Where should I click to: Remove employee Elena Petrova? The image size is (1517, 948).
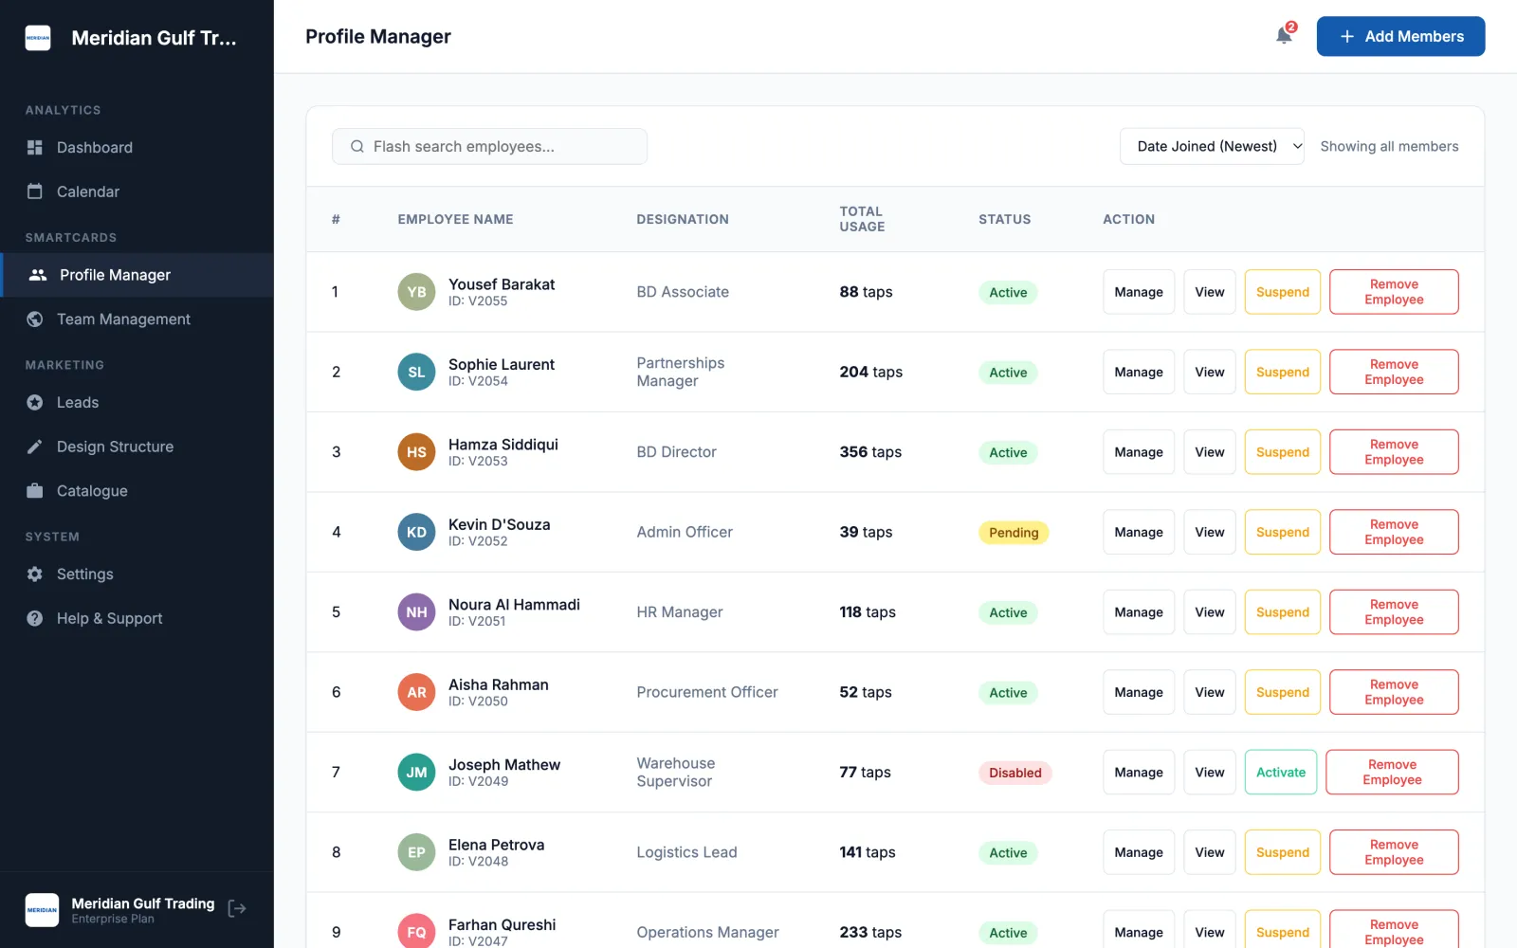pyautogui.click(x=1394, y=852)
